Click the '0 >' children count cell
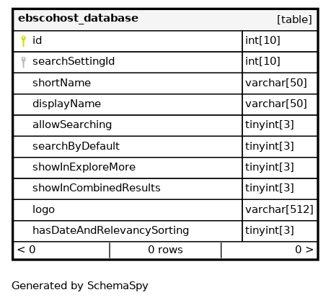This screenshot has width=331, height=300. [269, 250]
